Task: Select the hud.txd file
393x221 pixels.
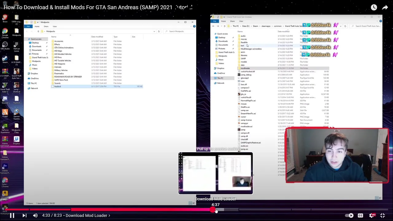Action: coord(97,87)
